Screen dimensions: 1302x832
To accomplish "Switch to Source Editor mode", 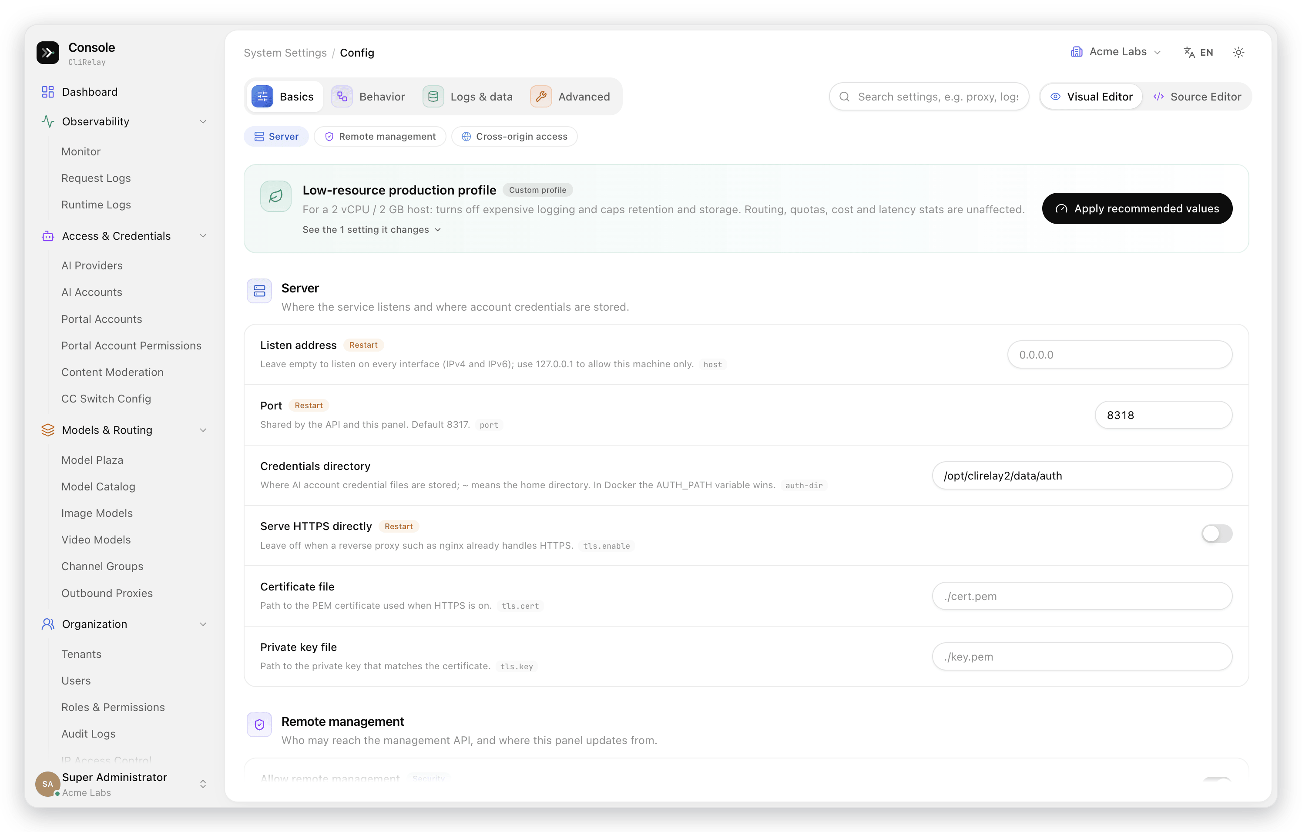I will coord(1197,97).
